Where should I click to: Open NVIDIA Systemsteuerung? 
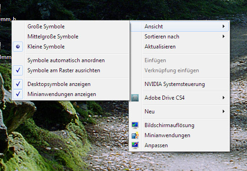(x=179, y=84)
